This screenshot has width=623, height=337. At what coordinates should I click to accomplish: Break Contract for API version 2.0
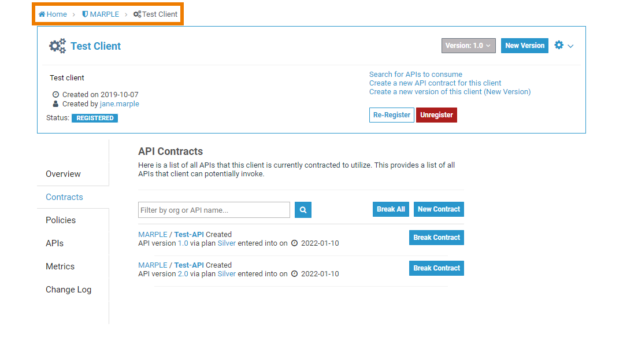437,268
